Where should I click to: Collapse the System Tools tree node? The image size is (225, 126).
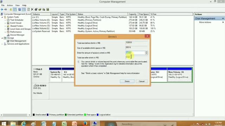click(x=2, y=17)
